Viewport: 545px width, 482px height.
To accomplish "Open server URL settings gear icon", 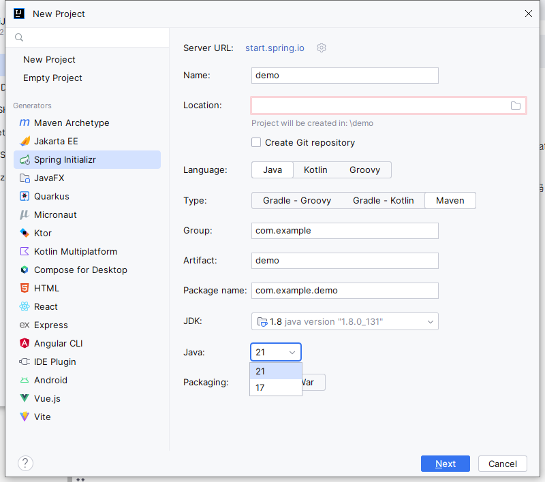I will (x=322, y=48).
